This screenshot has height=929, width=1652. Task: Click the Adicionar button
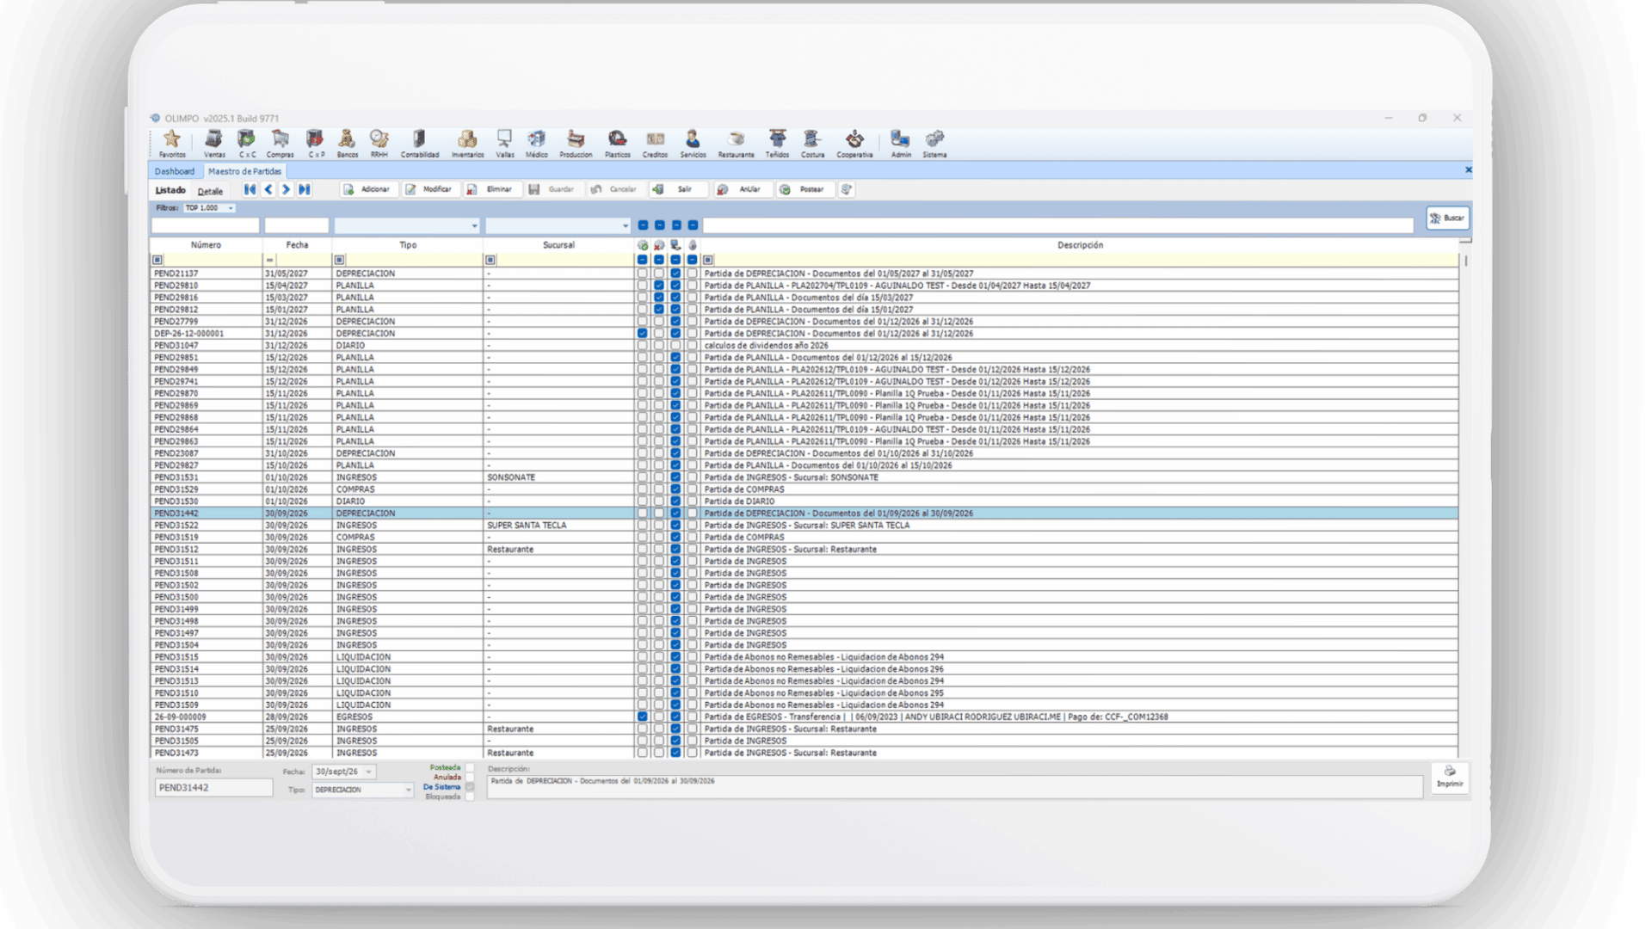367,189
